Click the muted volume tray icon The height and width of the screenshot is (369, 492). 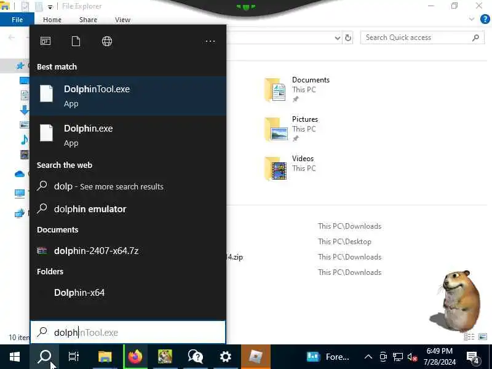click(x=412, y=357)
